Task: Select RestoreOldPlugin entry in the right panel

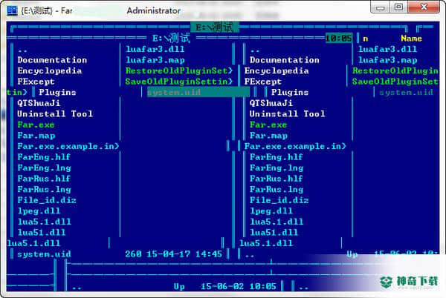Action: [395, 71]
